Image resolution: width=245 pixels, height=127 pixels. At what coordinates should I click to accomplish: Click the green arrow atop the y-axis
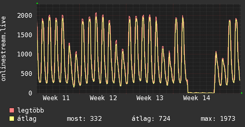[37, 3]
